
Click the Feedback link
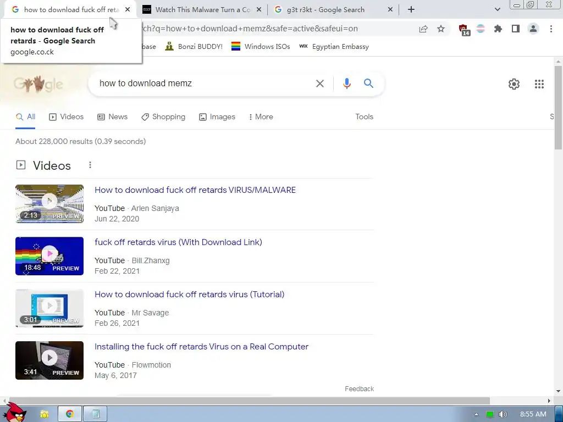coord(359,388)
